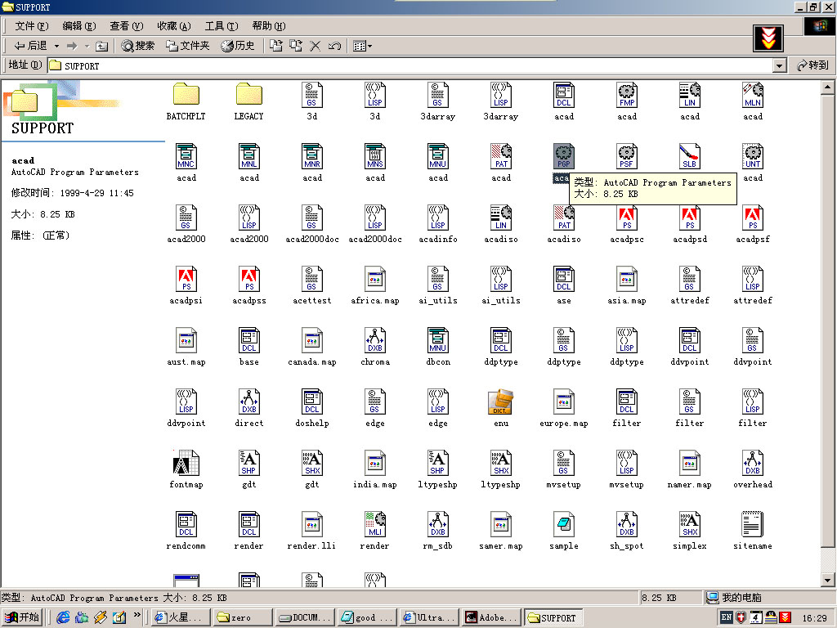Select the acadpsc PostScript file icon
Viewport: 837px width, 628px height.
627,218
